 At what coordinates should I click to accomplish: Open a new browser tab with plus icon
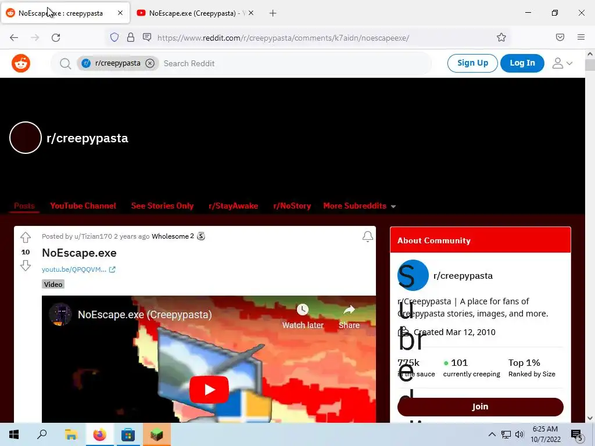273,13
